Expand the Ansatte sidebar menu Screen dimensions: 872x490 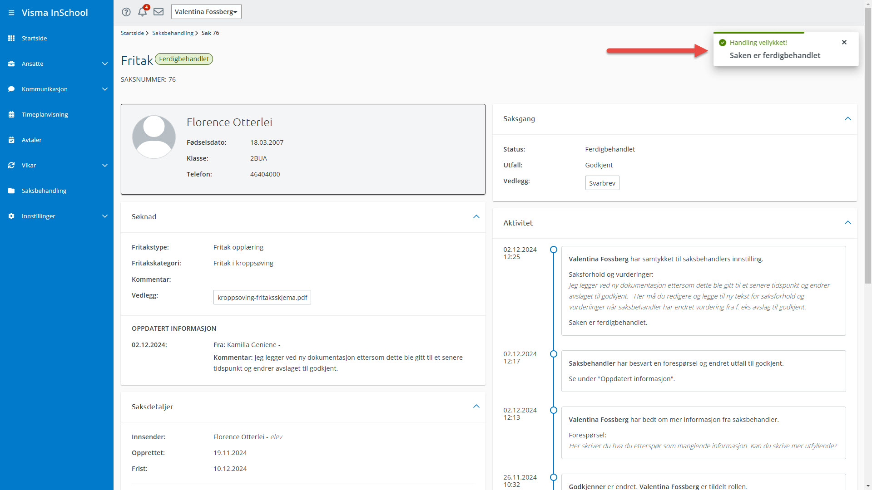click(104, 64)
